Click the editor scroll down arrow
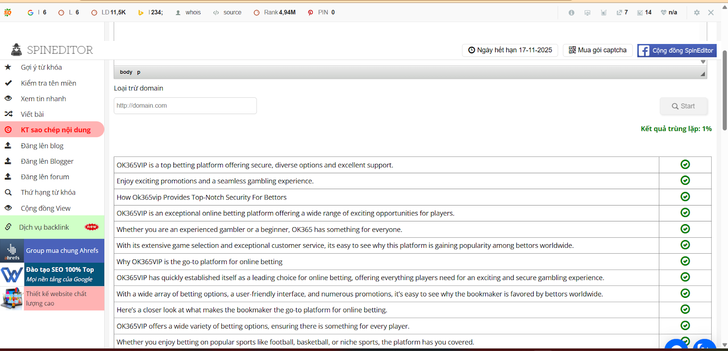 703,62
